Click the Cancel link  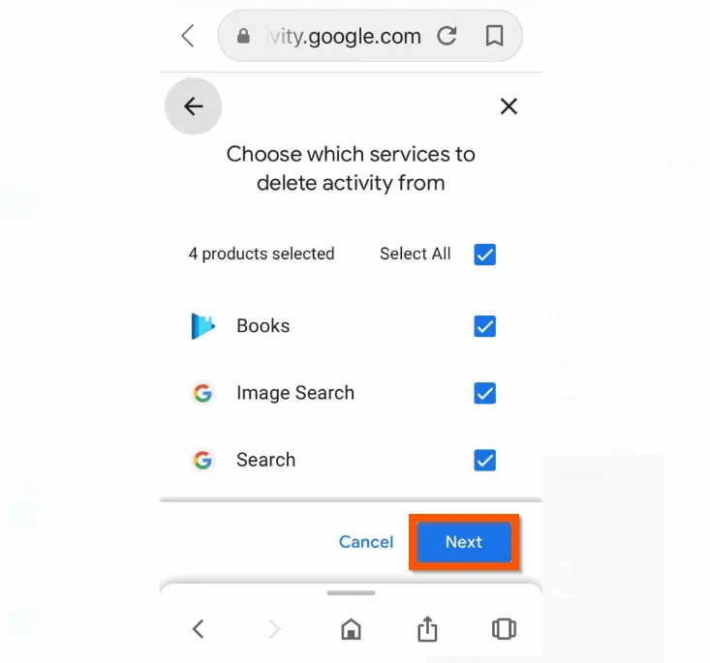tap(366, 542)
